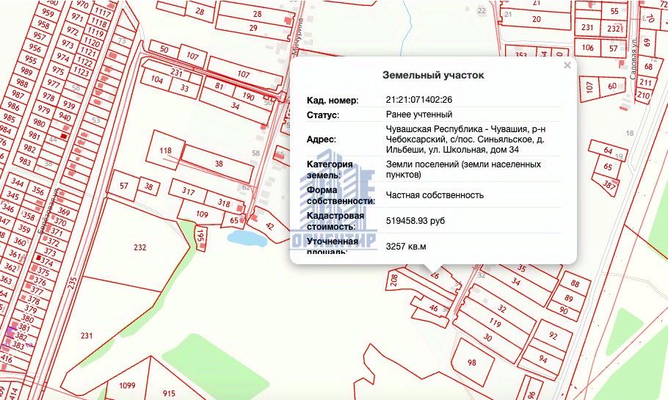Image resolution: width=668 pixels, height=400 pixels.
Task: Close the Земельный участок info popup
Action: 567,65
